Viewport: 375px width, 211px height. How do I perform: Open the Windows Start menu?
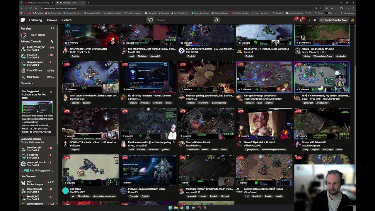pos(170,208)
